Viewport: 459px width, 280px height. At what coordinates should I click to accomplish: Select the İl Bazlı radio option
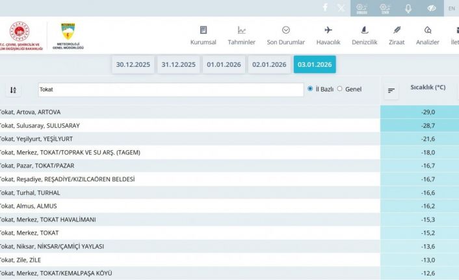[x=310, y=89]
